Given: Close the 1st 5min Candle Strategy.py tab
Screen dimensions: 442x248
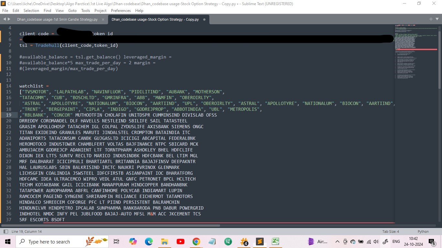Looking at the screenshot, I should pyautogui.click(x=103, y=19).
